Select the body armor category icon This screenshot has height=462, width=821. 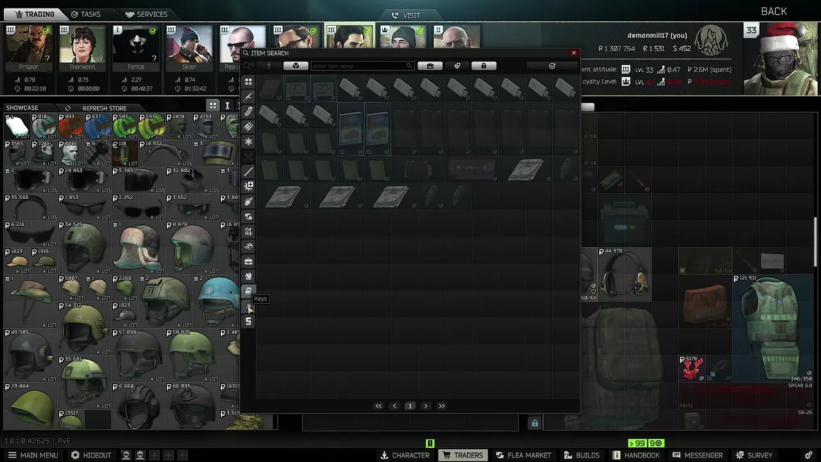[x=248, y=276]
